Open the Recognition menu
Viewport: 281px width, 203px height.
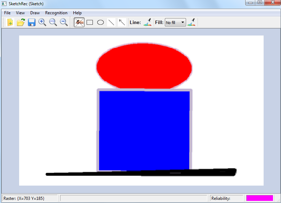(x=56, y=13)
